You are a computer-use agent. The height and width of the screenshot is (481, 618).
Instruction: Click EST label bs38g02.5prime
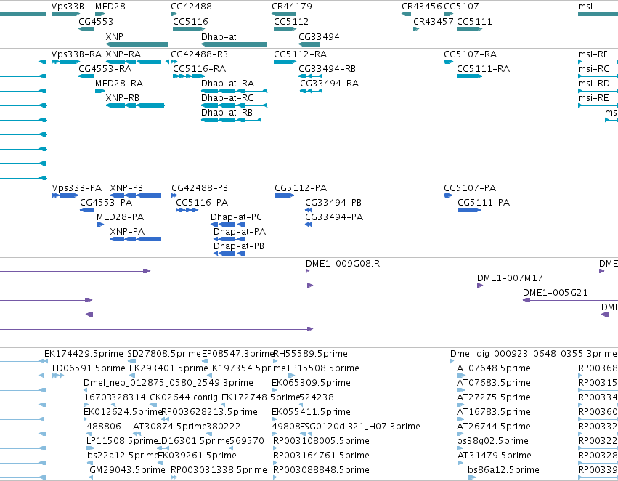click(492, 441)
